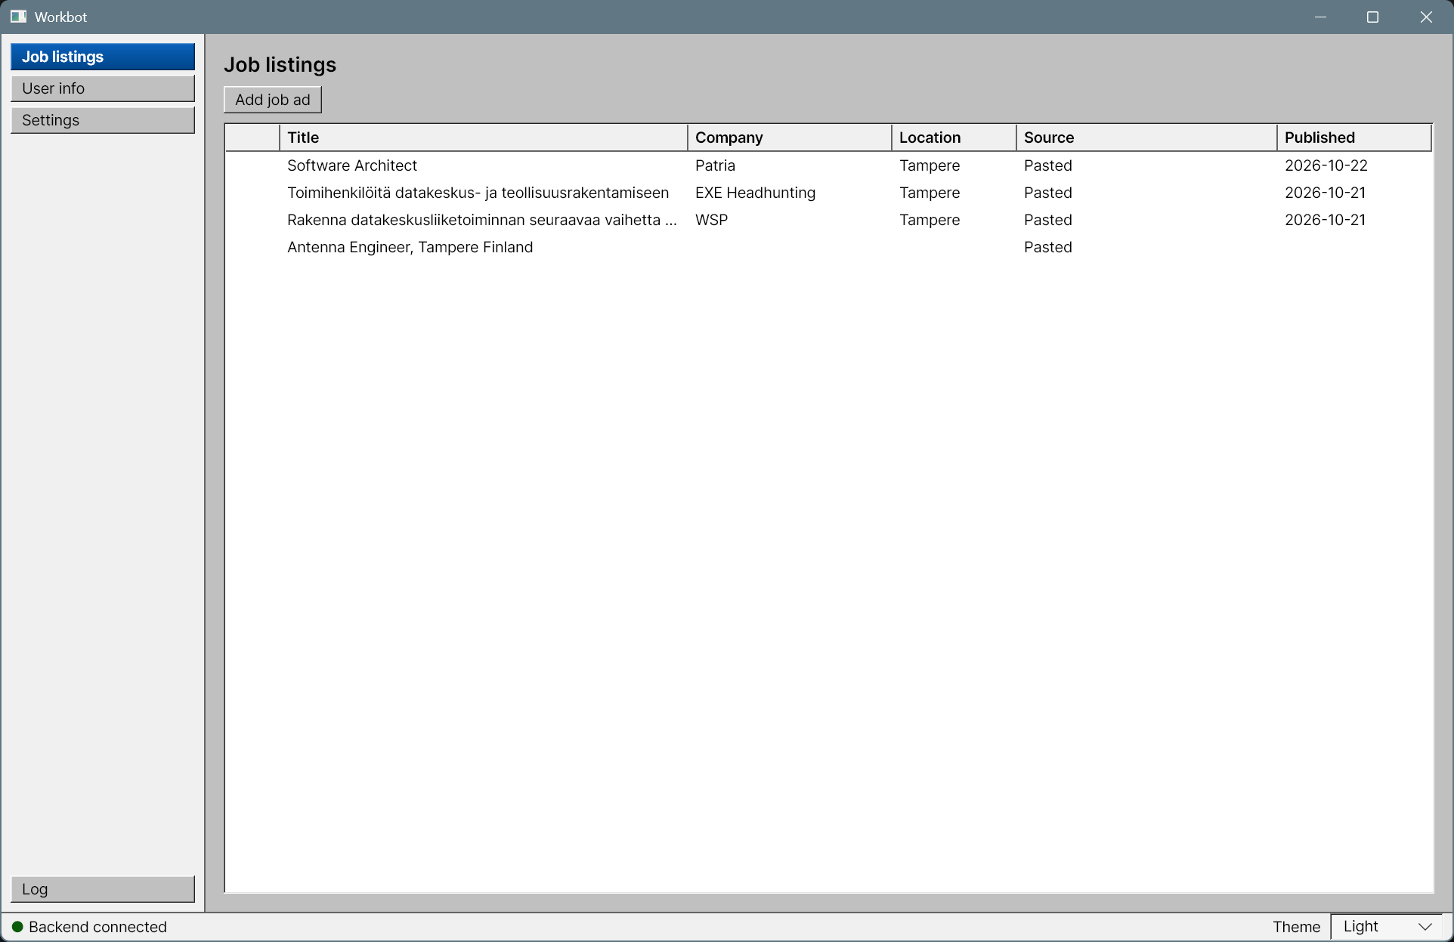1454x942 pixels.
Task: Maximize the Workbot window
Action: coord(1373,17)
